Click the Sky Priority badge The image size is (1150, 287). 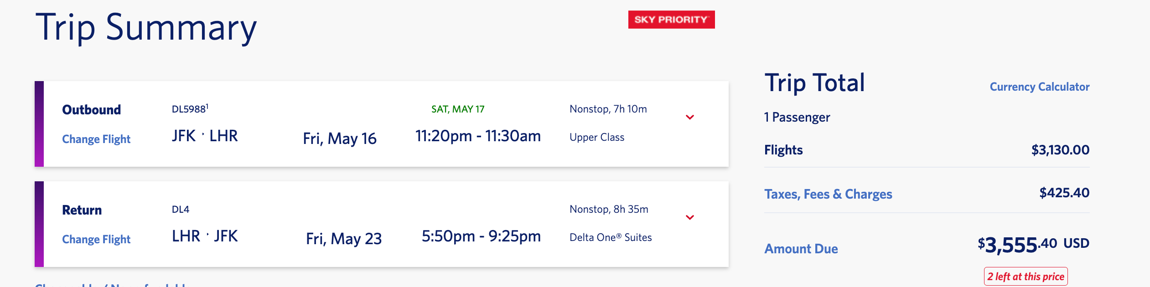671,20
